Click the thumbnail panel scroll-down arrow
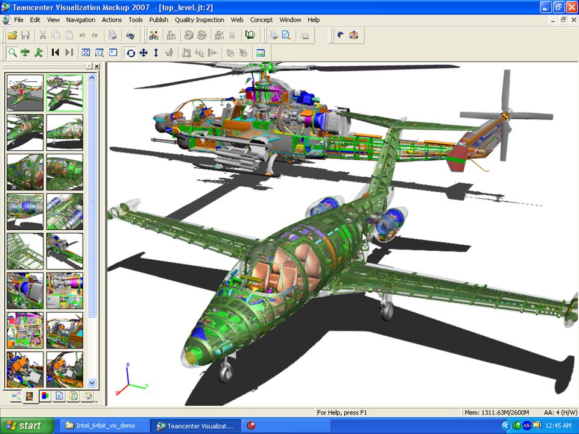This screenshot has height=434, width=579. click(92, 383)
